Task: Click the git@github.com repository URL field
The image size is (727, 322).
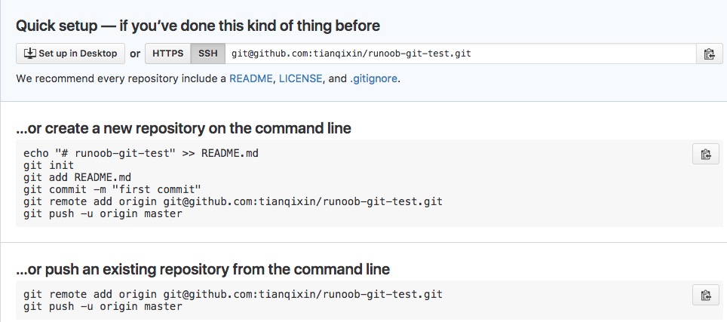Action: coord(460,54)
